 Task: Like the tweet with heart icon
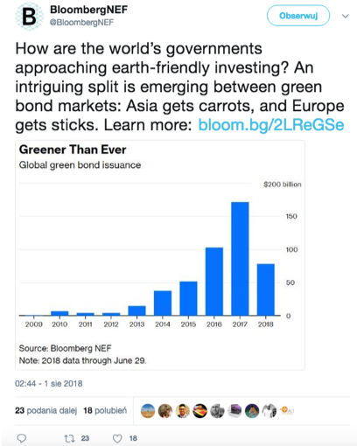pos(117,438)
